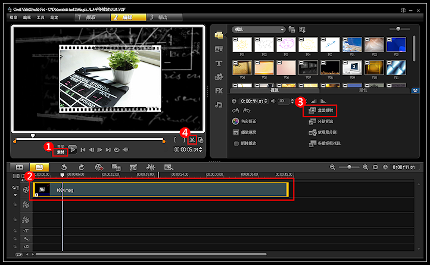Adjust clip volume 100 stepper arrows
This screenshot has width=430, height=265.
pyautogui.click(x=292, y=101)
